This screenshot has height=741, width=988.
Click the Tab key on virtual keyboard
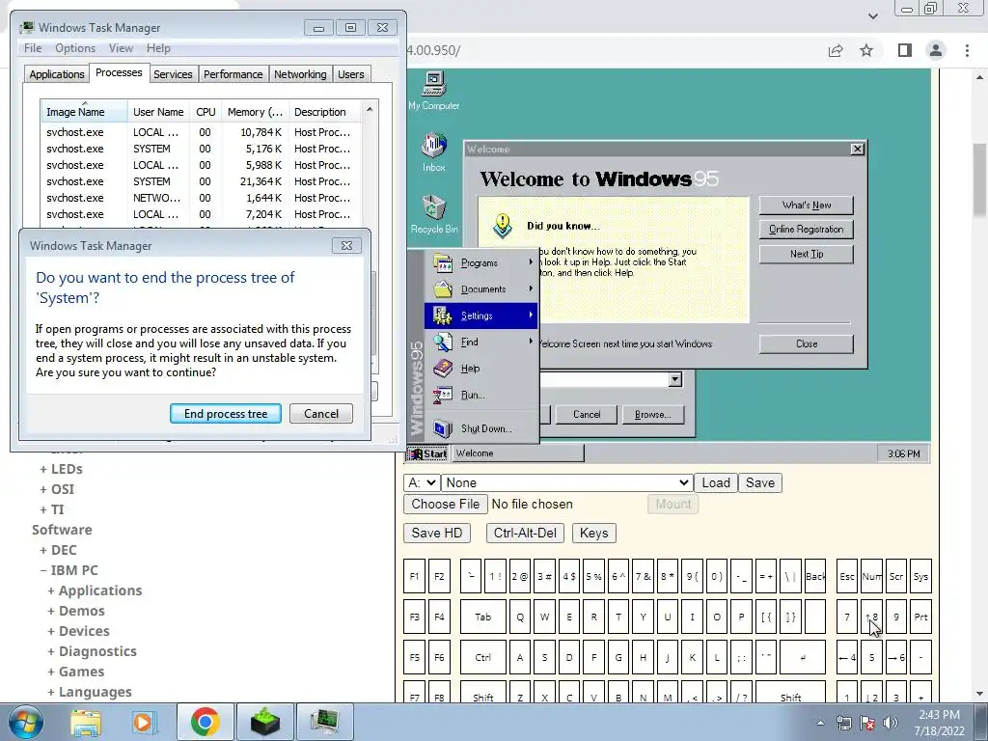(482, 617)
